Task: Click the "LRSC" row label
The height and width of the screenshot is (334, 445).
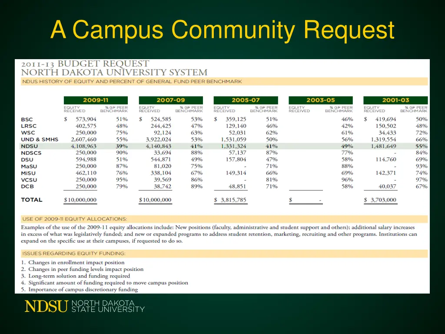Action: 29,126
